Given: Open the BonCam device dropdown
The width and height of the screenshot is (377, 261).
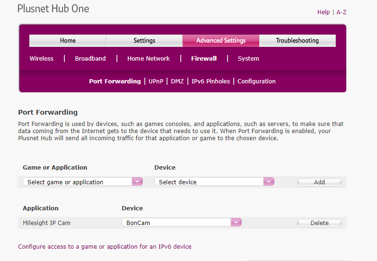Looking at the screenshot, I should 182,223.
